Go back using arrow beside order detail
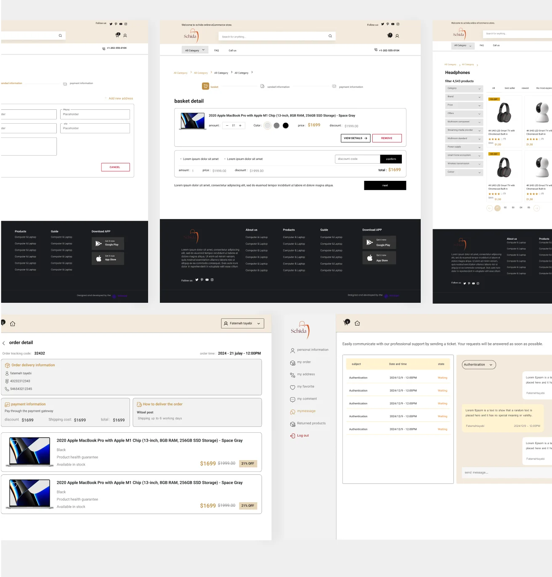Viewport: 552px width, 577px height. 4,343
